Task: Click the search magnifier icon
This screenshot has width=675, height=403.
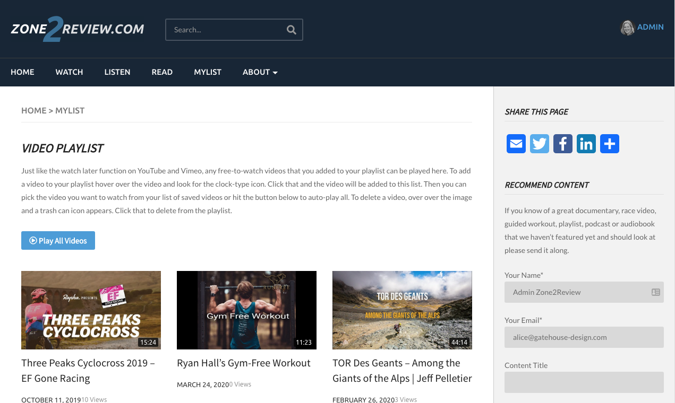Action: (x=291, y=30)
